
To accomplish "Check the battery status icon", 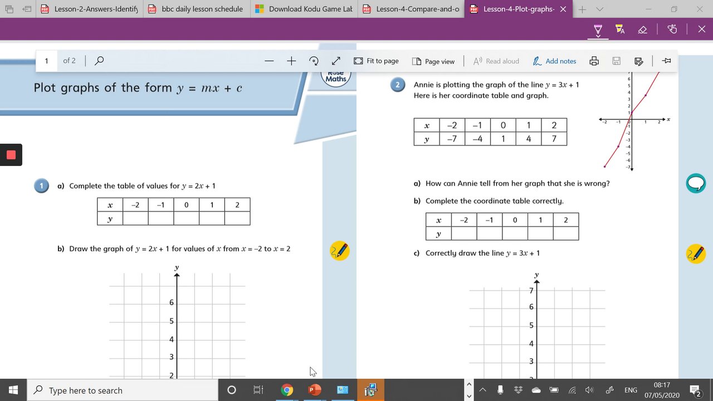I will tap(554, 390).
